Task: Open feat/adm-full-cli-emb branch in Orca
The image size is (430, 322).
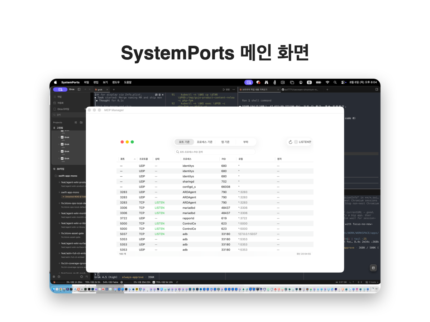Action: (x=73, y=253)
